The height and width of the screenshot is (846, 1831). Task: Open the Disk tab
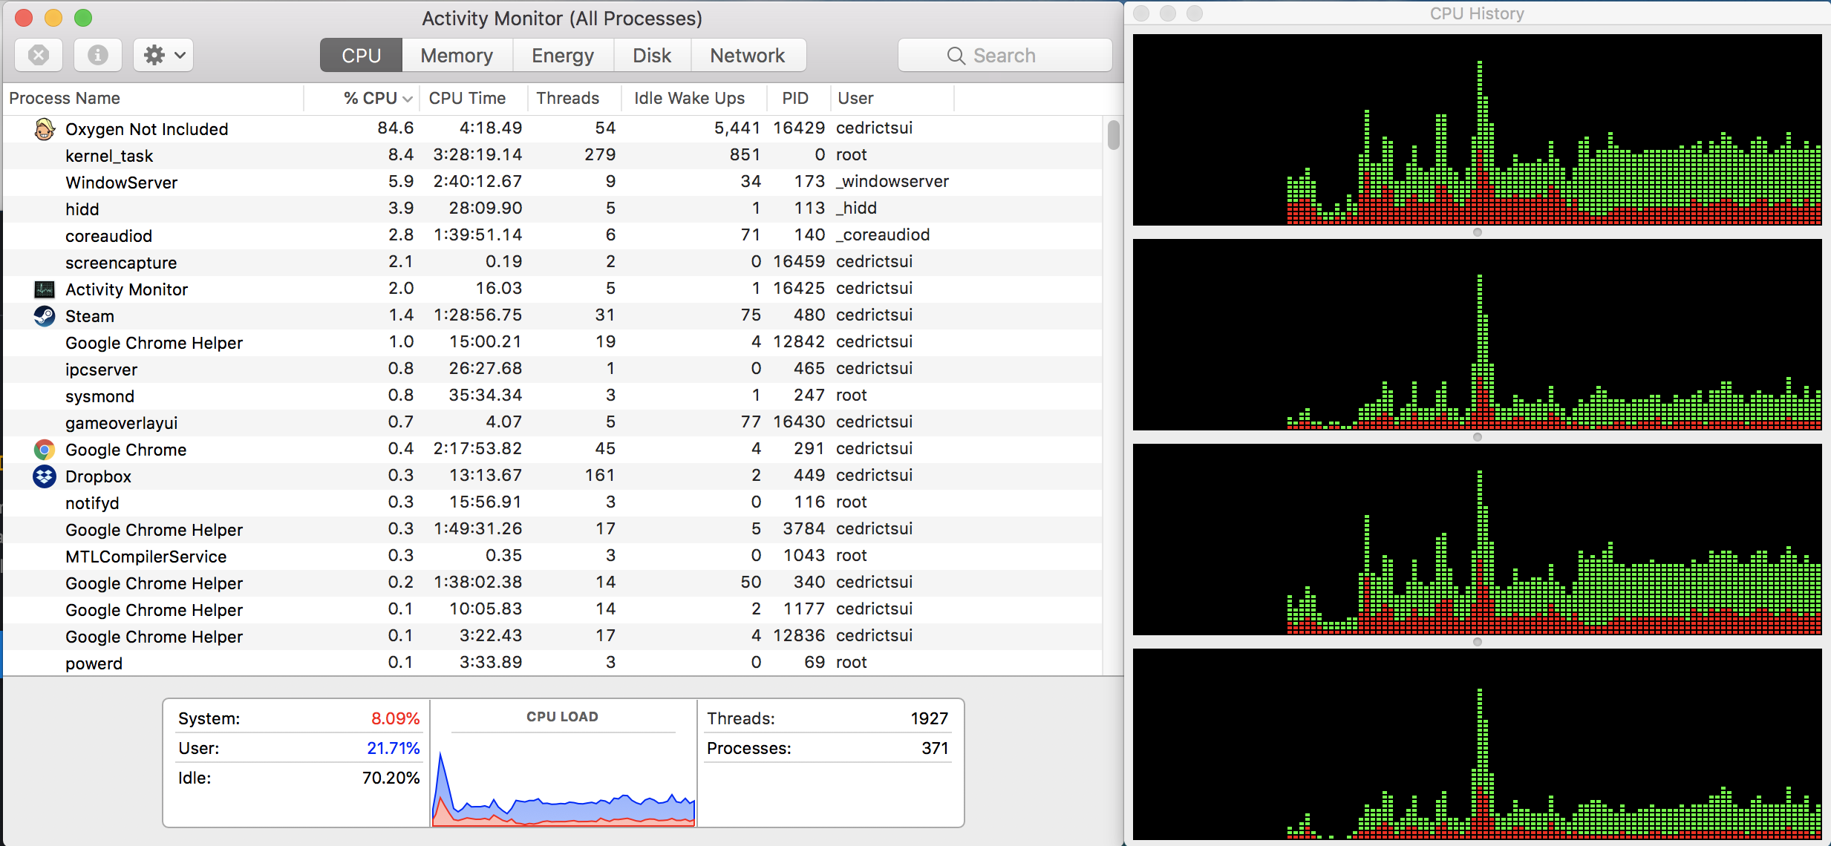[x=651, y=56]
